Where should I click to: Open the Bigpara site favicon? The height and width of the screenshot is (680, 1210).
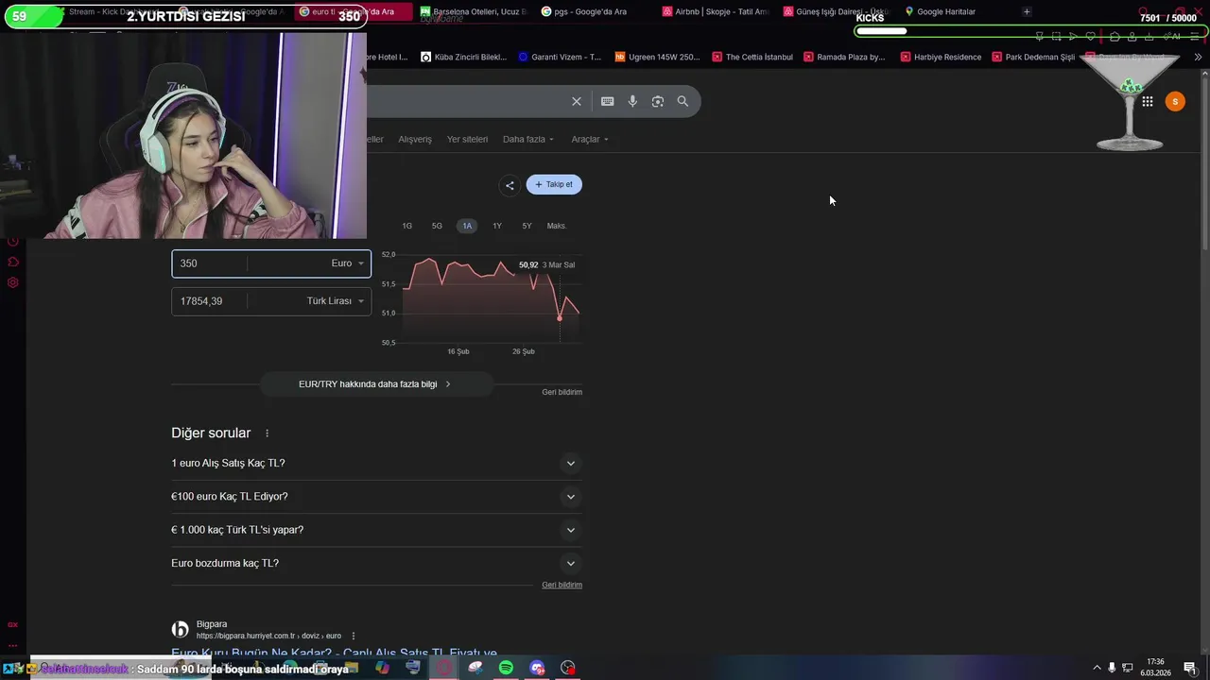180,629
